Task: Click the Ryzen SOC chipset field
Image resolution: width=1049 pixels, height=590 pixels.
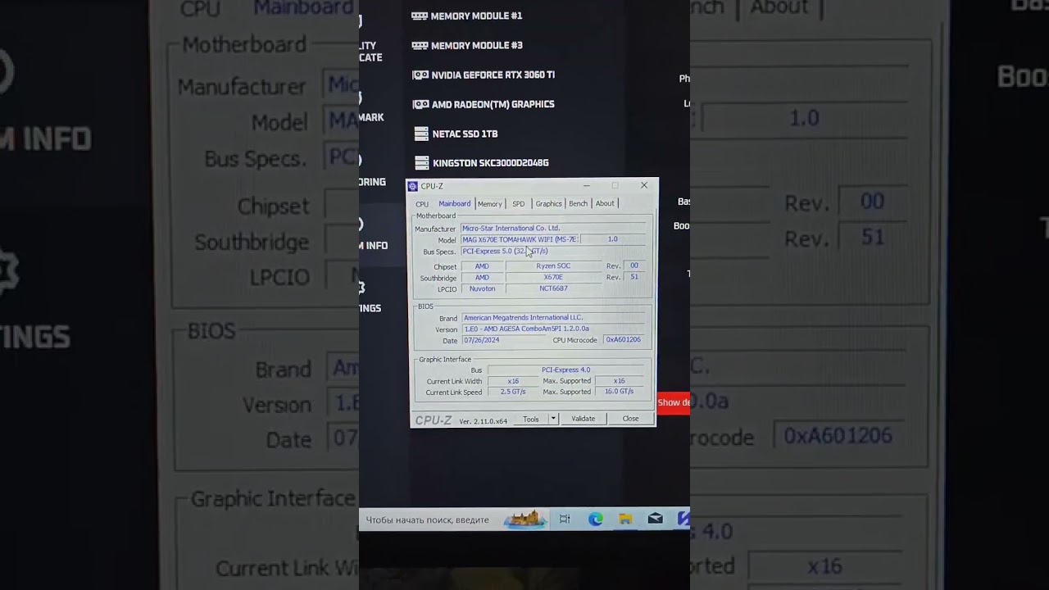Action: (553, 265)
